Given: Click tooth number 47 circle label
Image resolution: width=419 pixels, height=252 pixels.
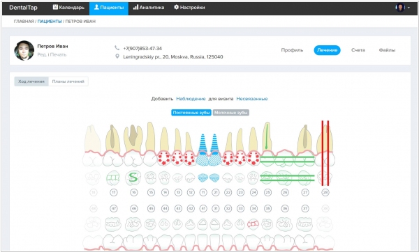Looking at the screenshot, I should click(x=114, y=208).
